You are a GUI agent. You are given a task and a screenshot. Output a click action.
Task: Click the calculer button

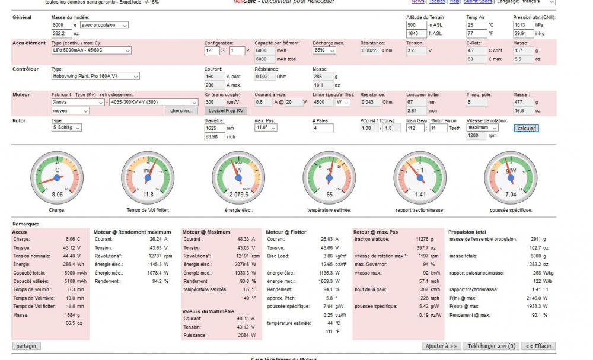coord(526,128)
